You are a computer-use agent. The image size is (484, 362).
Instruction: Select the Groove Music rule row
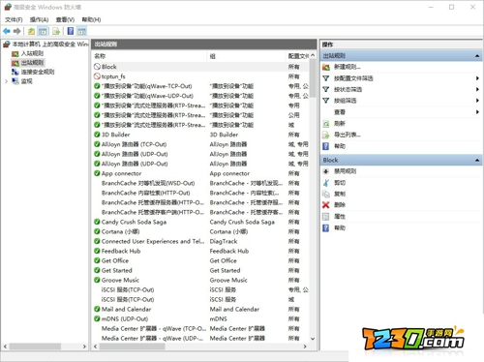point(200,280)
